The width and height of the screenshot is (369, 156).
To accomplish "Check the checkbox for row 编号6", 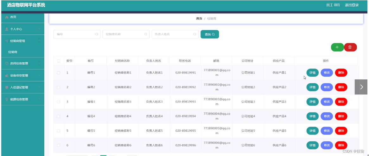I will 59,146.
